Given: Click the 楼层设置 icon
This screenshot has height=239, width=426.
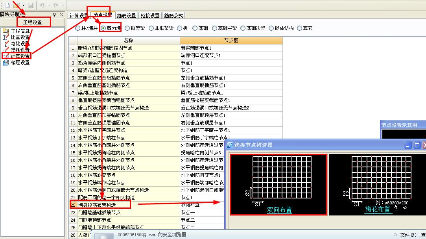Looking at the screenshot, I should (x=6, y=63).
